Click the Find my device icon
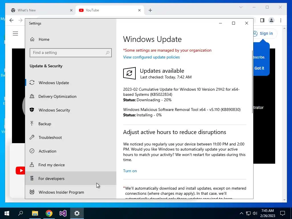Screen dimensions: 292x219 pyautogui.click(x=32, y=165)
